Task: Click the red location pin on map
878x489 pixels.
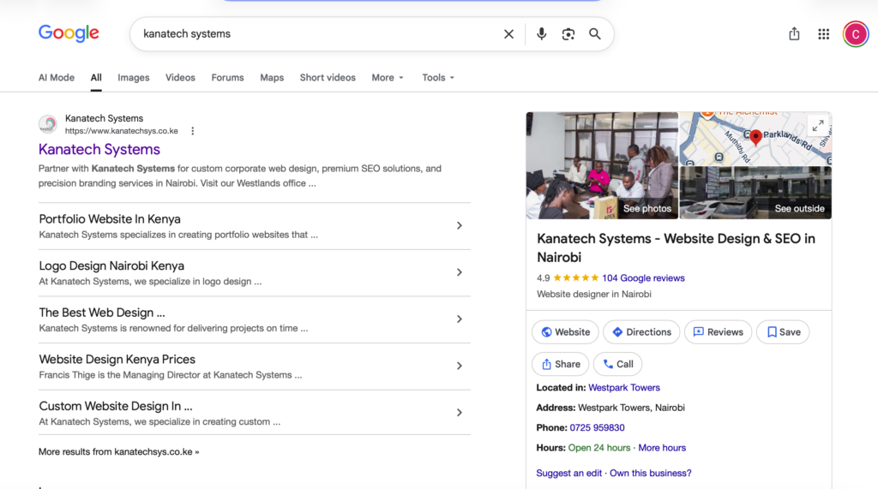Action: [x=755, y=137]
